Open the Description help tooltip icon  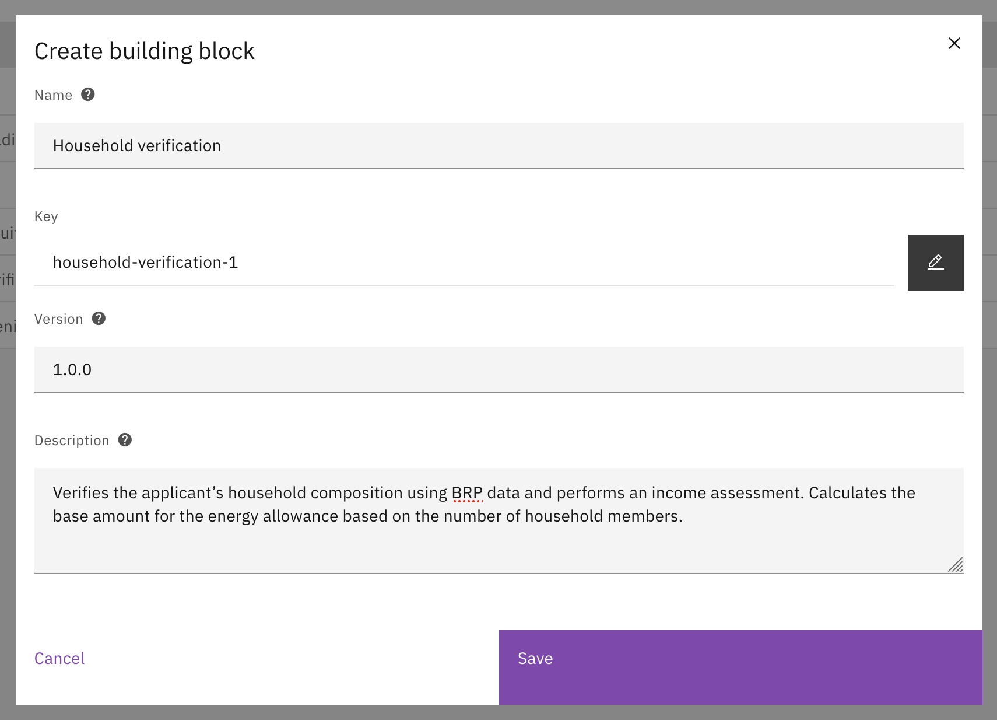point(125,440)
